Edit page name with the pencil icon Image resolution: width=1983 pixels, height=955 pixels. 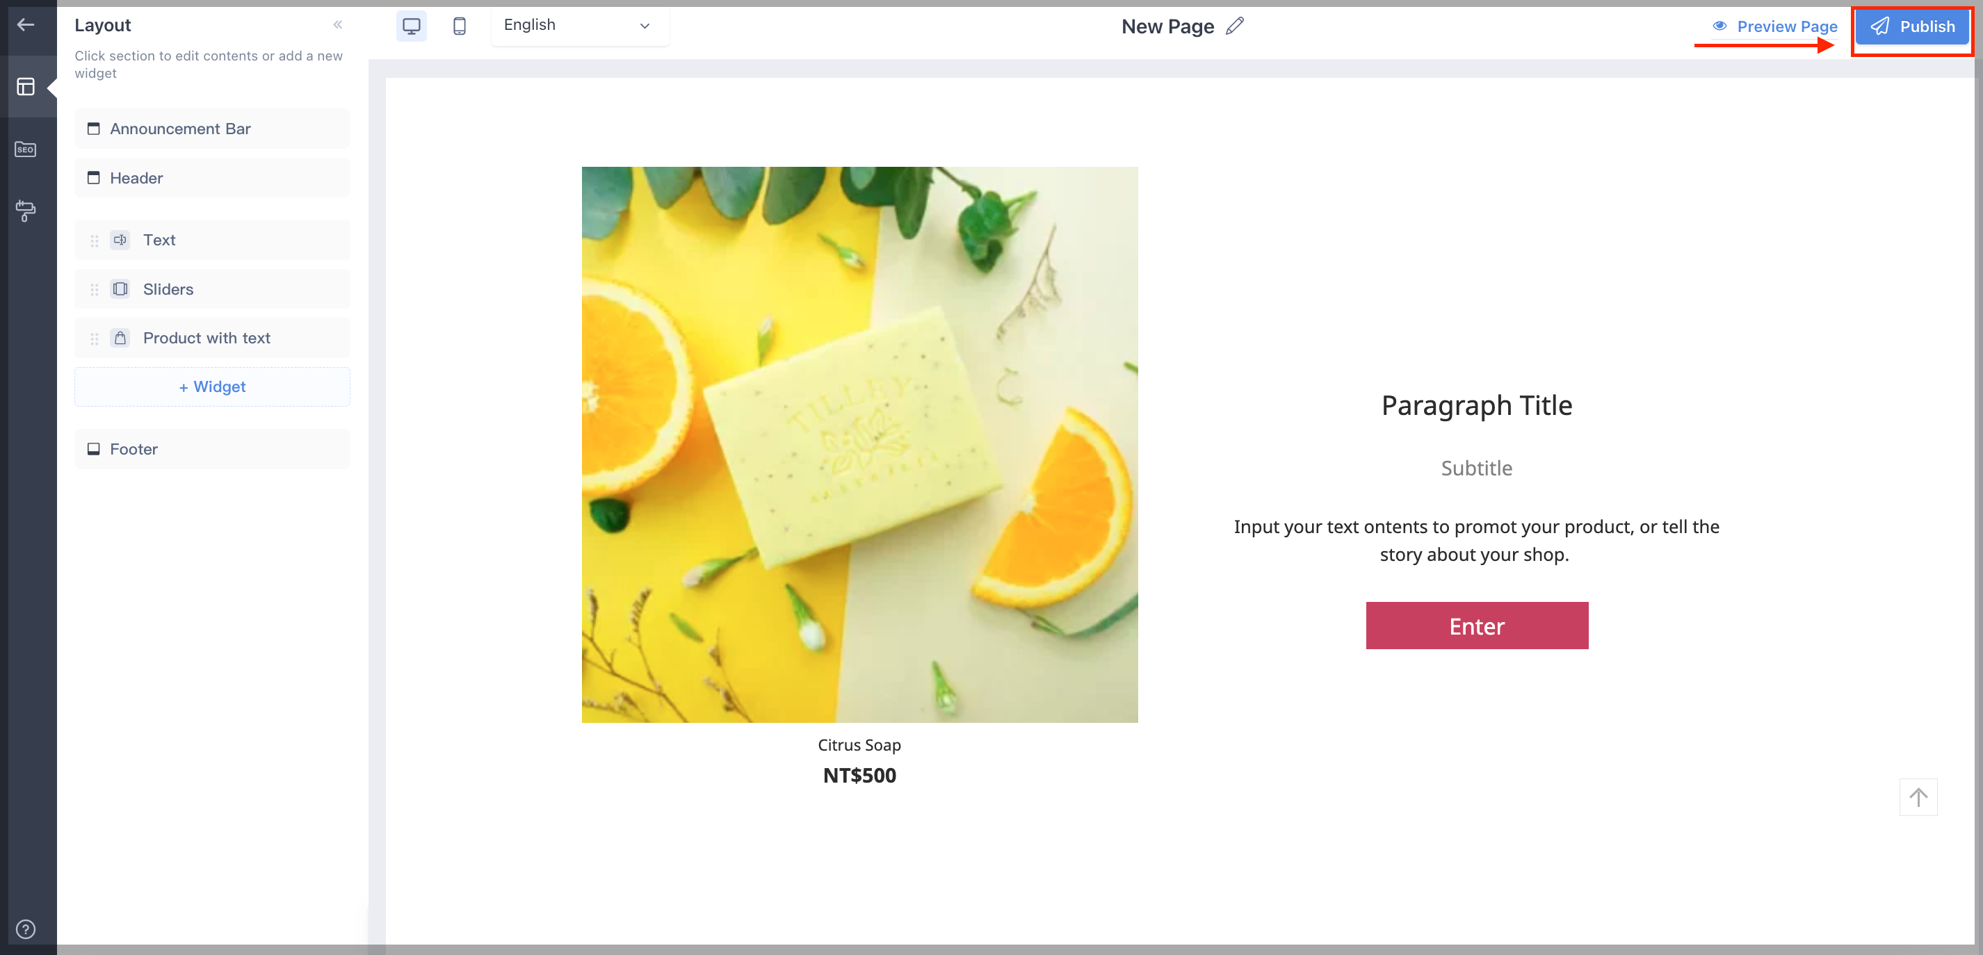(1235, 26)
